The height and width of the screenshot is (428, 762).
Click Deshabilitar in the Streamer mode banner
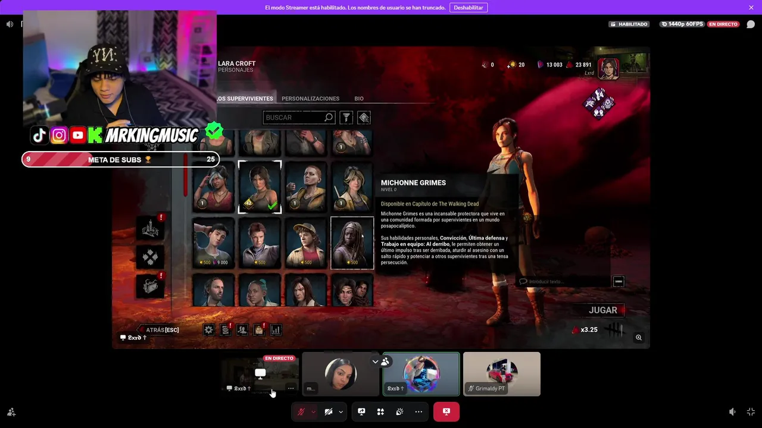(x=469, y=8)
